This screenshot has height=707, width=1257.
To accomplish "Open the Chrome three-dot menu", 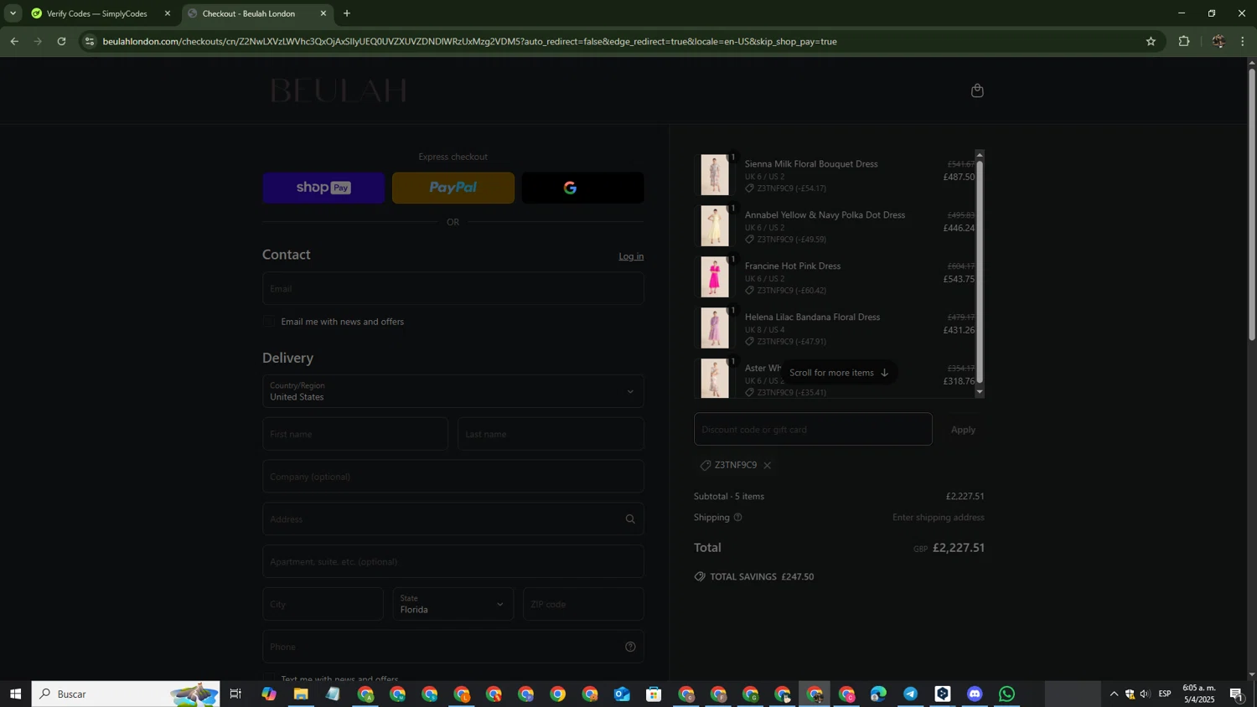I will pos(1243,41).
